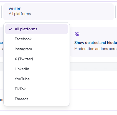The height and width of the screenshot is (115, 117).
Task: Choose Facebook from the platform list
Action: click(x=37, y=39)
